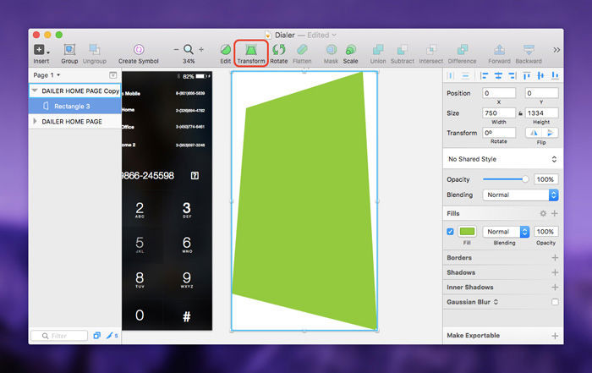Enable the Gaussian Blur checkbox
The width and height of the screenshot is (592, 373).
(x=555, y=302)
